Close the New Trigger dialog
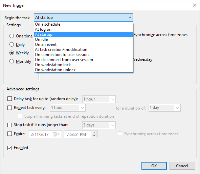200x174 pixels. point(195,5)
